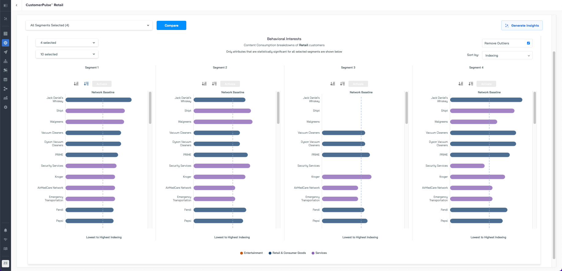Click the PRIME bar in Segment 3

pos(346,155)
